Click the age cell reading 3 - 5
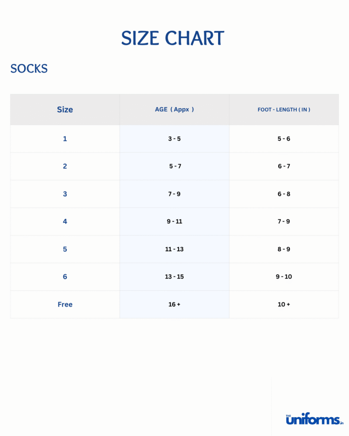Image resolution: width=349 pixels, height=436 pixels. click(x=174, y=139)
